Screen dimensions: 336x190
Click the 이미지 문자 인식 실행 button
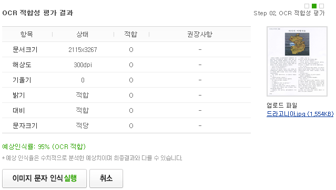tap(44, 178)
